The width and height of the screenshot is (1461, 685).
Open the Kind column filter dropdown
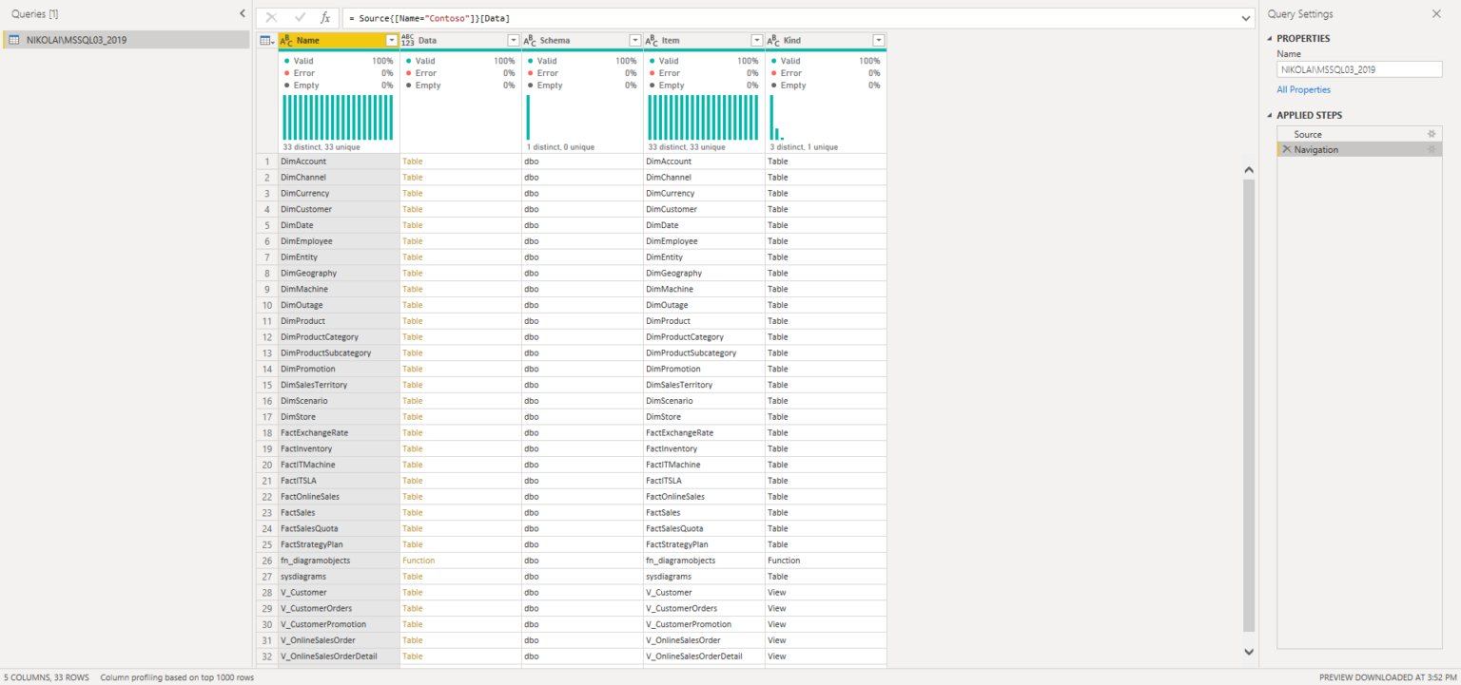[x=879, y=41]
